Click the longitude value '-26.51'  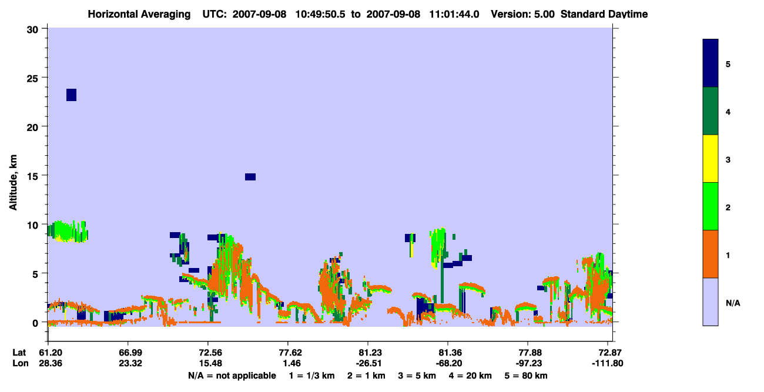point(368,363)
